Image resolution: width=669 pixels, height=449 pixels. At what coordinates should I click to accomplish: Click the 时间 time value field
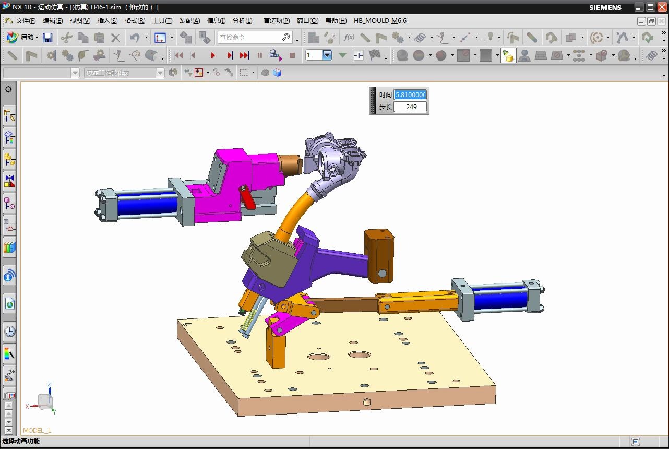[x=410, y=94]
